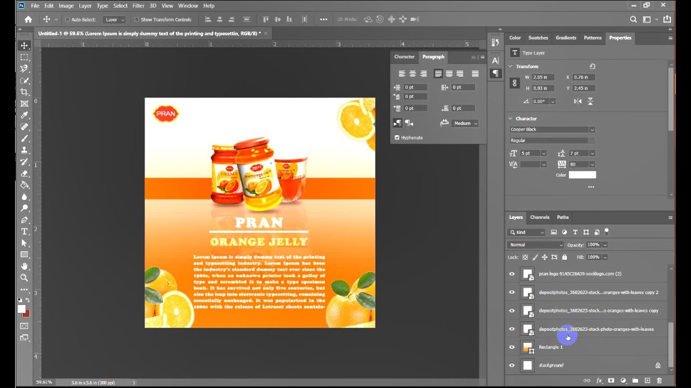Image resolution: width=691 pixels, height=388 pixels.
Task: Open the 7 pt leading dropdown
Action: (x=592, y=154)
